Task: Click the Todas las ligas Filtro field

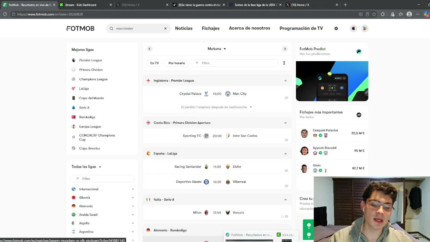Action: 102,178
